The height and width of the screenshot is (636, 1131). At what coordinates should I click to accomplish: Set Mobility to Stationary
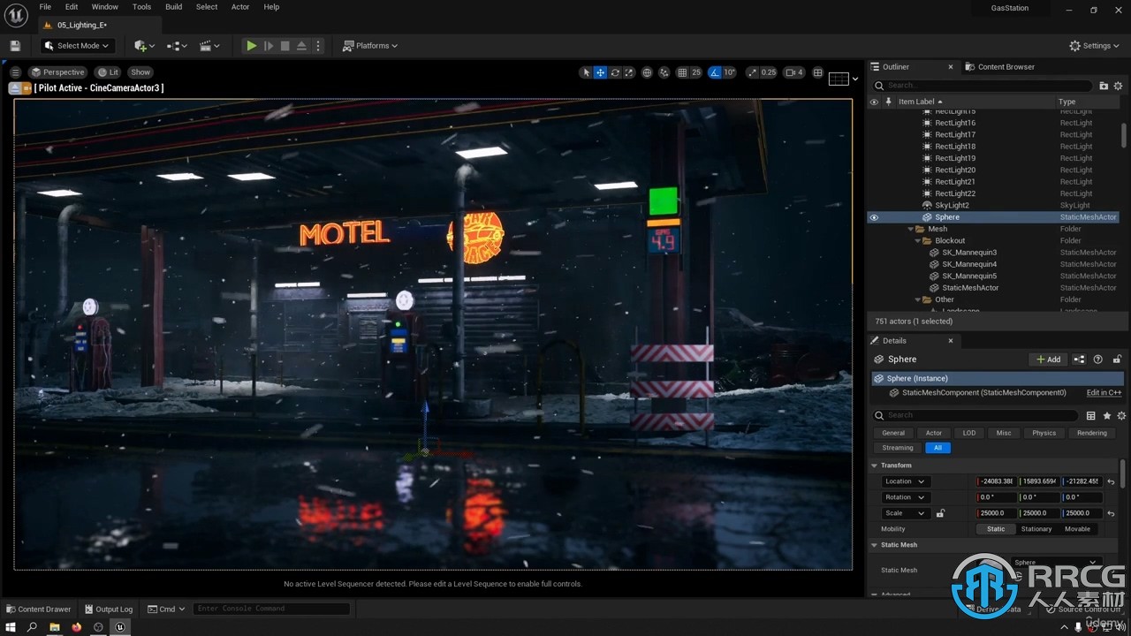click(x=1036, y=529)
